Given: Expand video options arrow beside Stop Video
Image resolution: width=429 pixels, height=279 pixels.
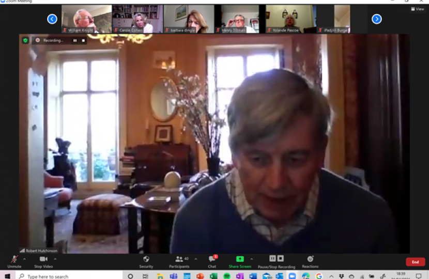Looking at the screenshot, I should (55, 259).
